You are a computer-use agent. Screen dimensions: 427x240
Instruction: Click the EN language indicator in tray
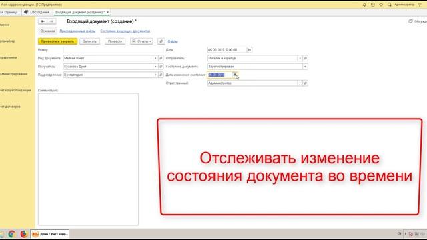coord(399,233)
